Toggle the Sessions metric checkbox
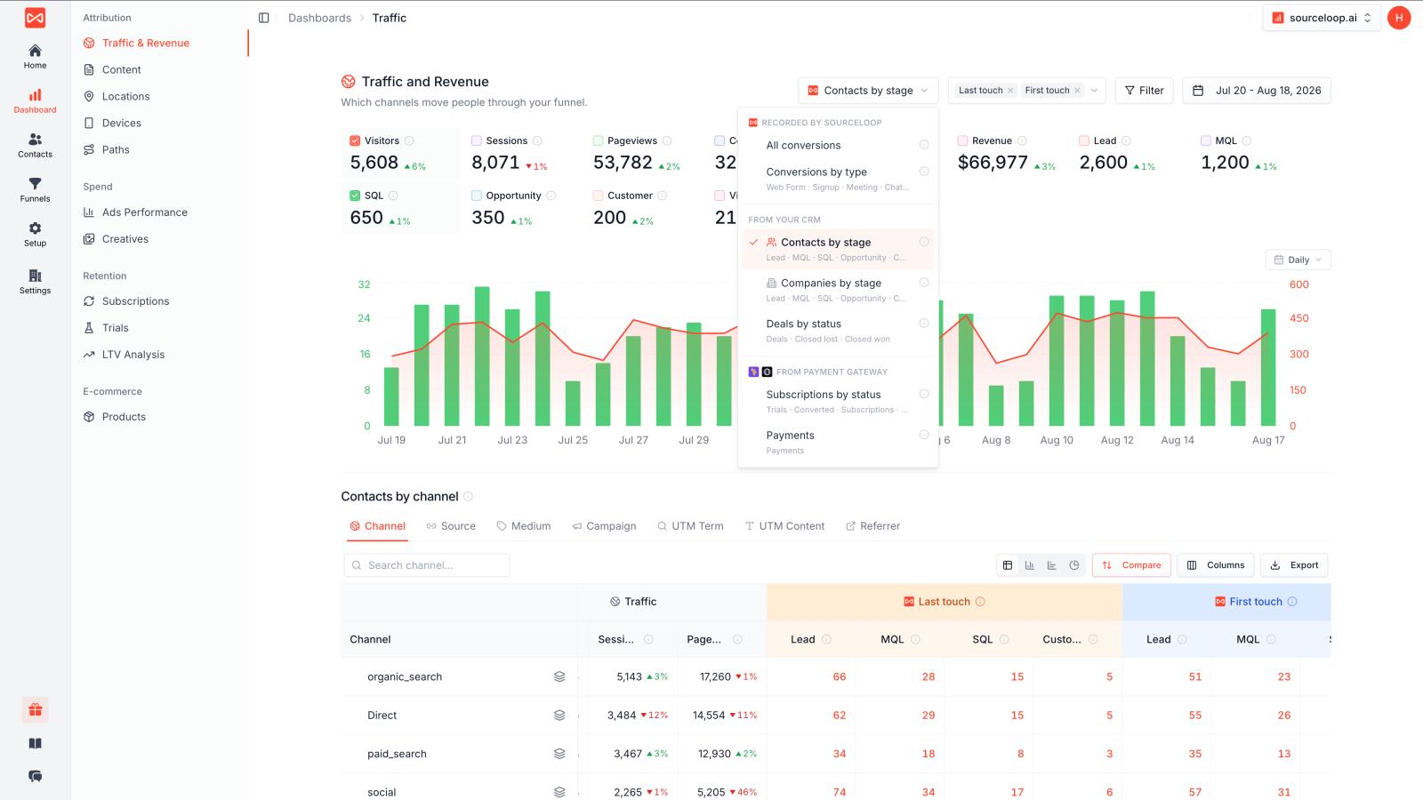The image size is (1423, 800). tap(477, 140)
